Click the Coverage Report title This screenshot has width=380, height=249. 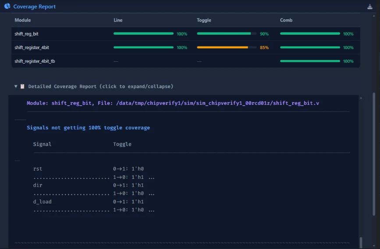[35, 7]
